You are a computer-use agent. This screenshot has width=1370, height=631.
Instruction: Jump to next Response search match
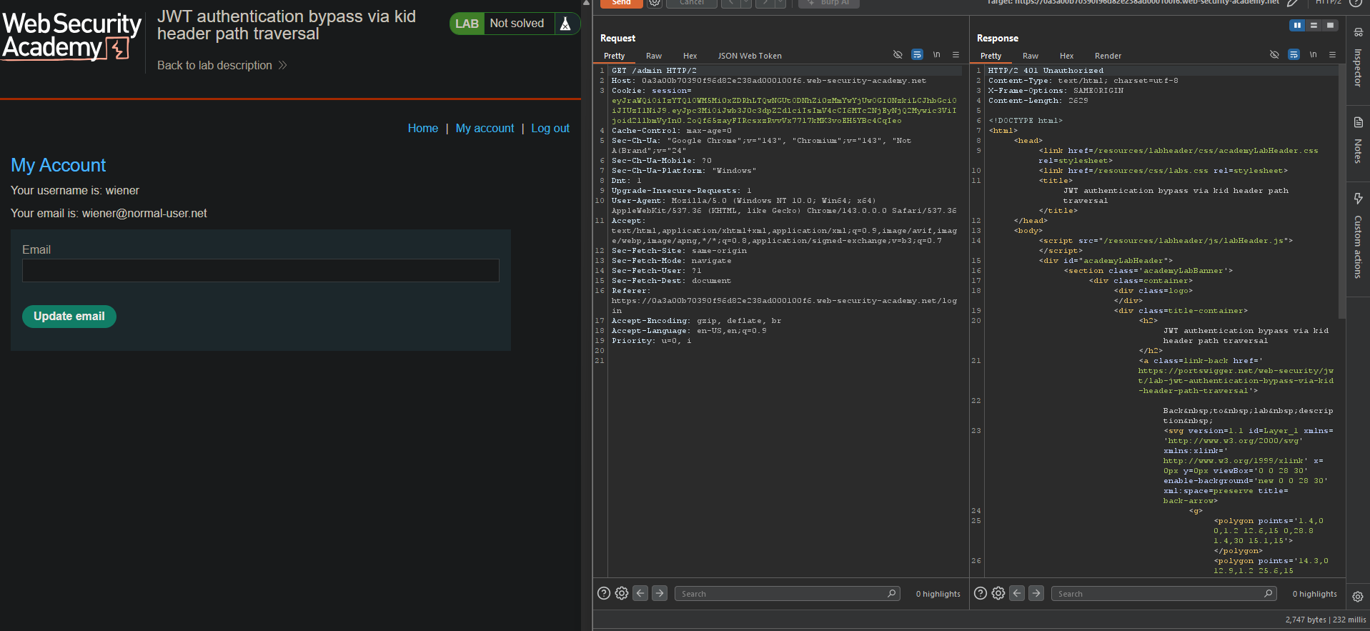point(1036,593)
